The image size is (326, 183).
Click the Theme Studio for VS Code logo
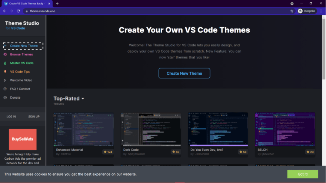point(22,25)
